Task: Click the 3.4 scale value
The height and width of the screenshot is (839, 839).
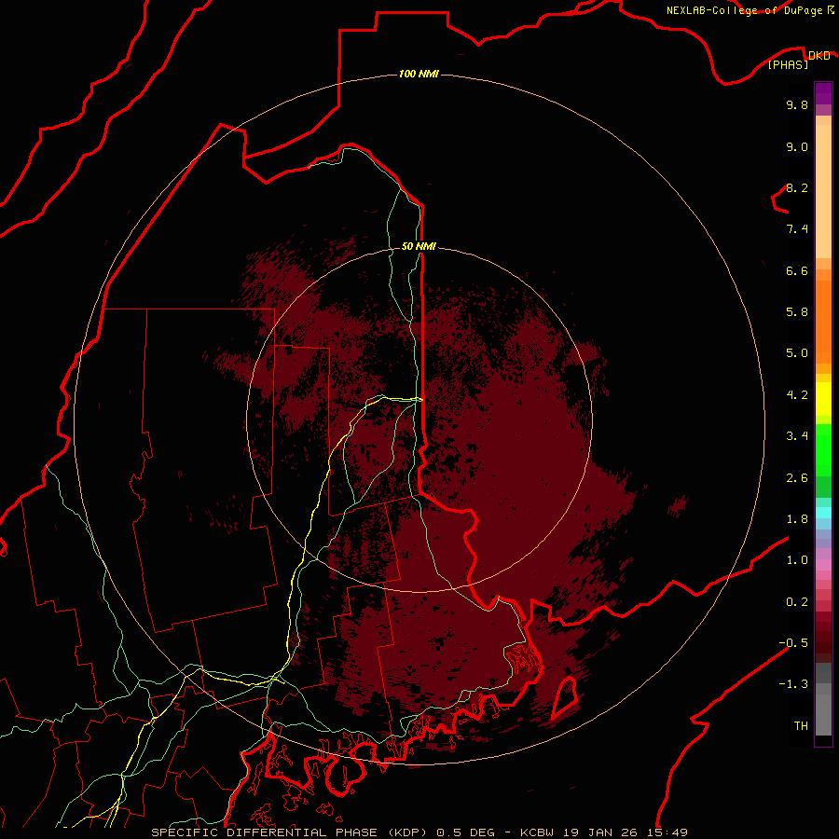Action: [797, 436]
